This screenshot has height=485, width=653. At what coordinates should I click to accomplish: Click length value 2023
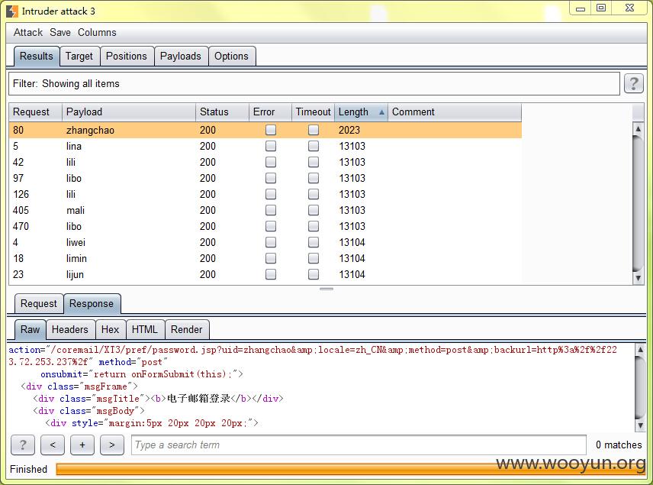pyautogui.click(x=349, y=130)
